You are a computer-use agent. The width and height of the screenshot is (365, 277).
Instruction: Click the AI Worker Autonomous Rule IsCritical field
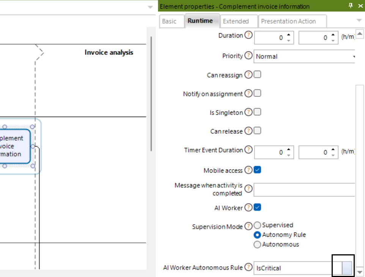click(x=298, y=268)
